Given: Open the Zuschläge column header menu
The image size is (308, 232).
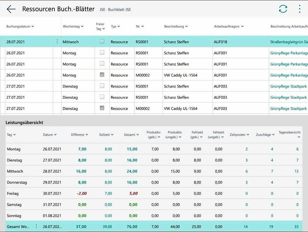Looking at the screenshot, I should click(x=265, y=135).
